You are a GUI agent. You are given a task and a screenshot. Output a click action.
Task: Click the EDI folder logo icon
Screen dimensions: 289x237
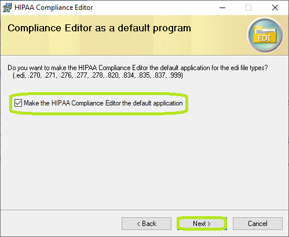pos(265,35)
